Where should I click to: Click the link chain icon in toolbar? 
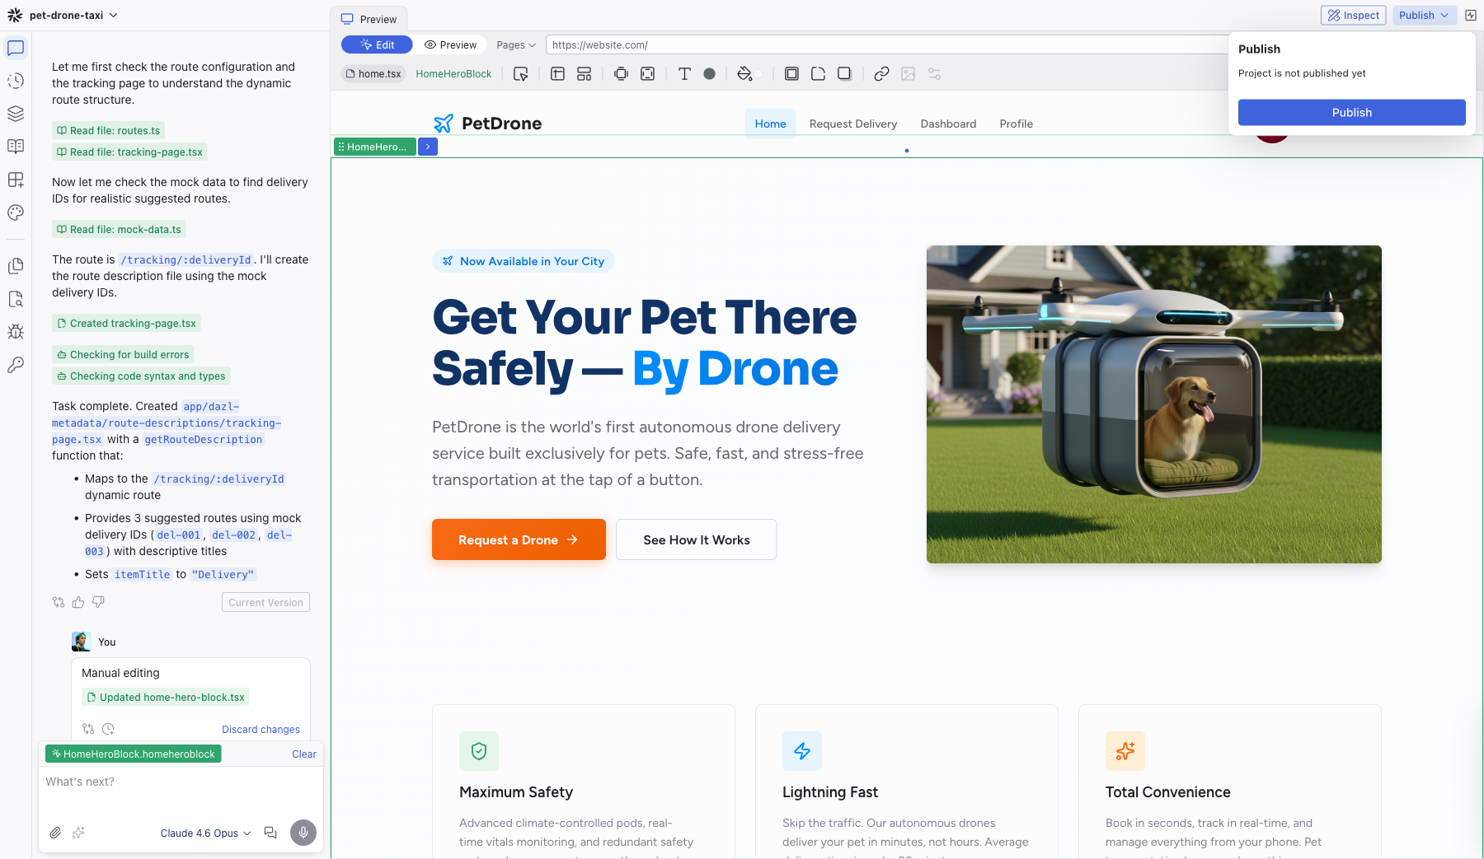[881, 74]
